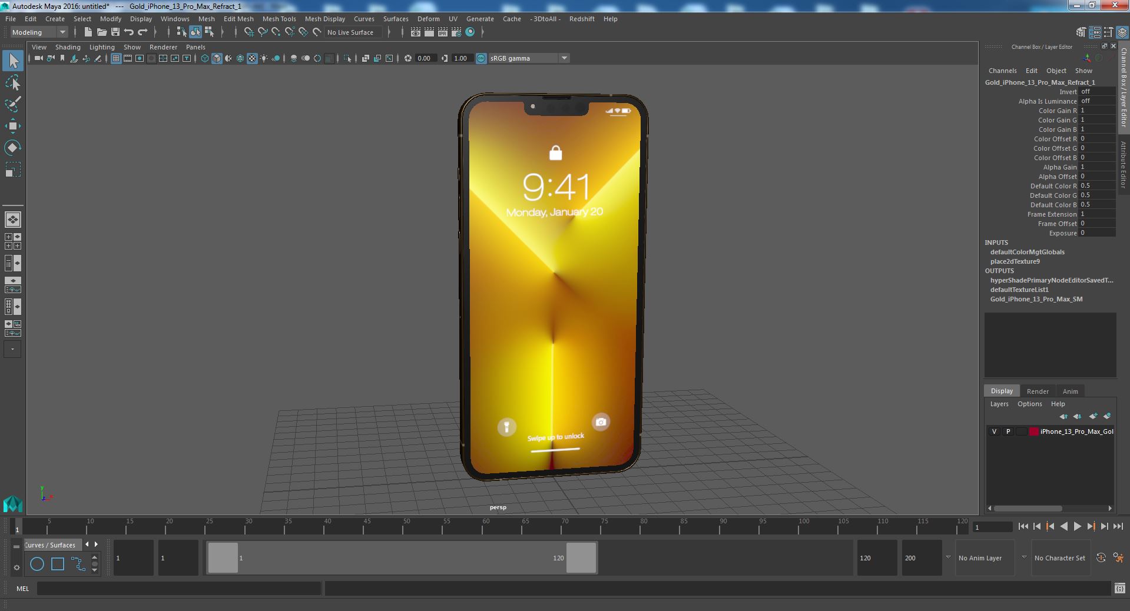Go to start of playback range
Screen dimensions: 1130x611
pos(1023,527)
